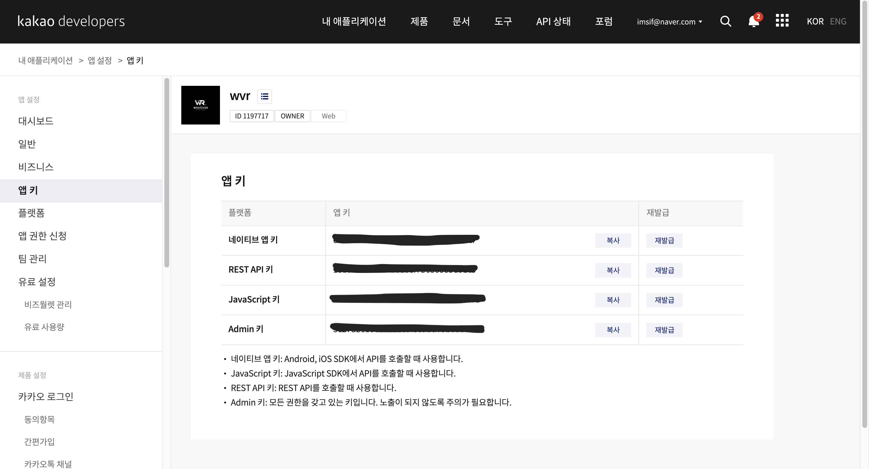Click the Web platform badge
Viewport: 869px width, 469px height.
(x=328, y=116)
